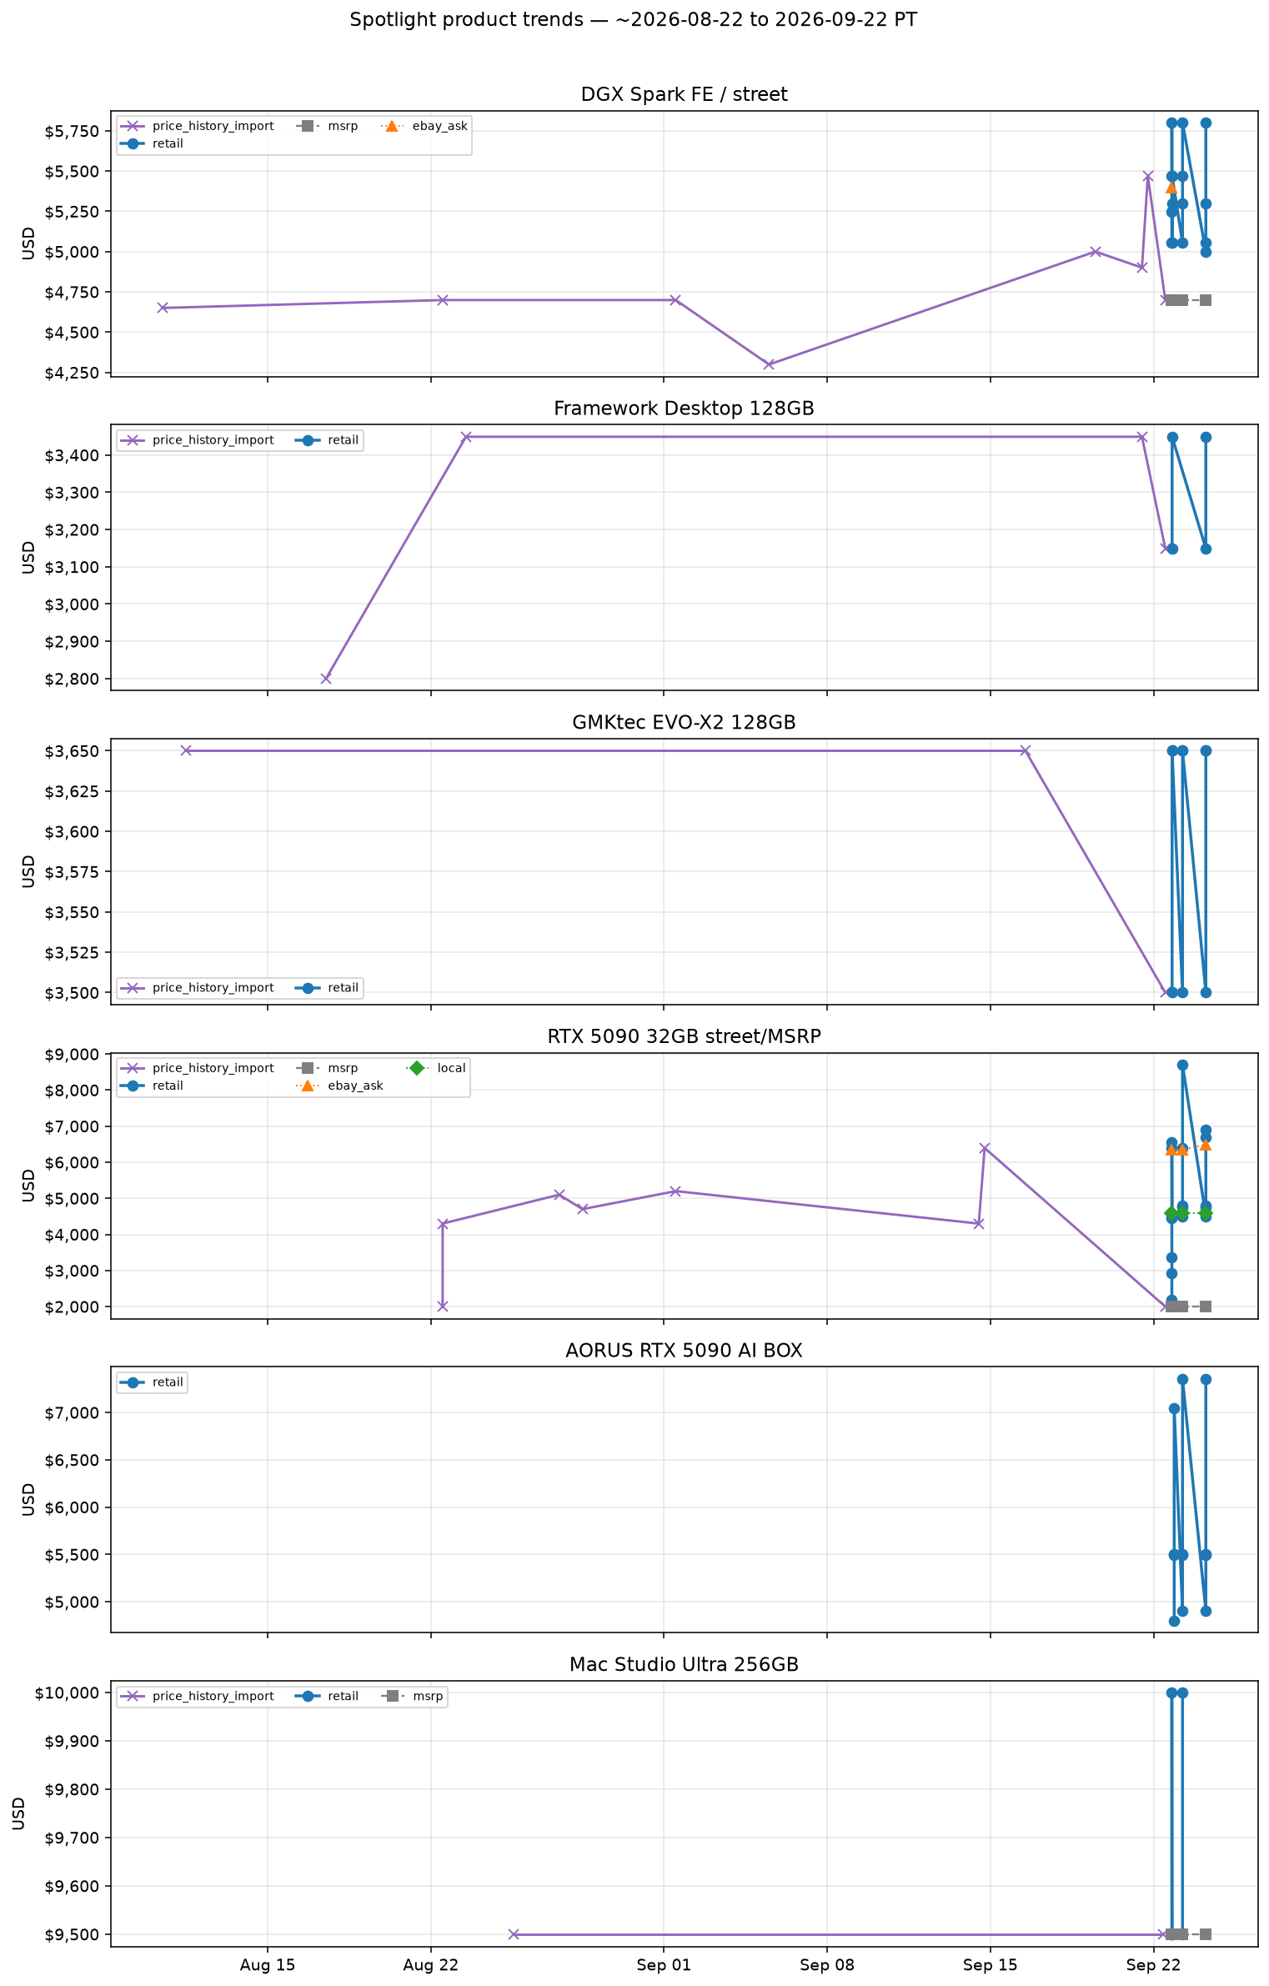Select the 'Framework Desktop 128GB' chart title
The image size is (1269, 1986).
coord(684,409)
